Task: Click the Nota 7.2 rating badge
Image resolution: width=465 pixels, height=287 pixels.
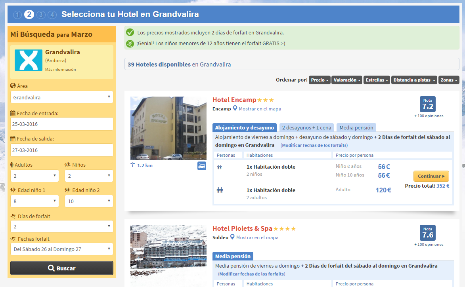Action: [428, 104]
